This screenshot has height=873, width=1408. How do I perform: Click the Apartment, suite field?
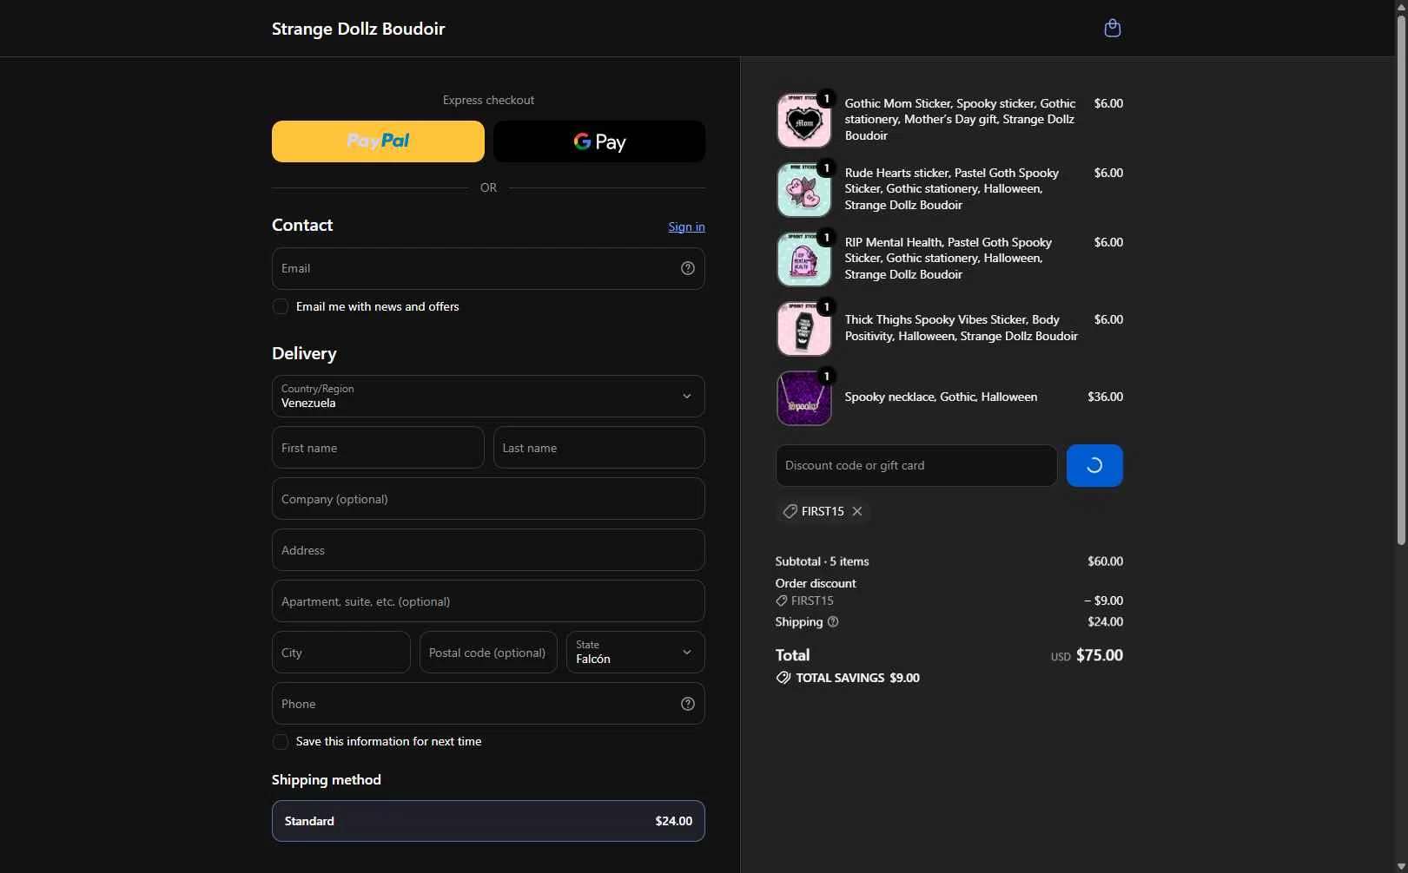488,601
